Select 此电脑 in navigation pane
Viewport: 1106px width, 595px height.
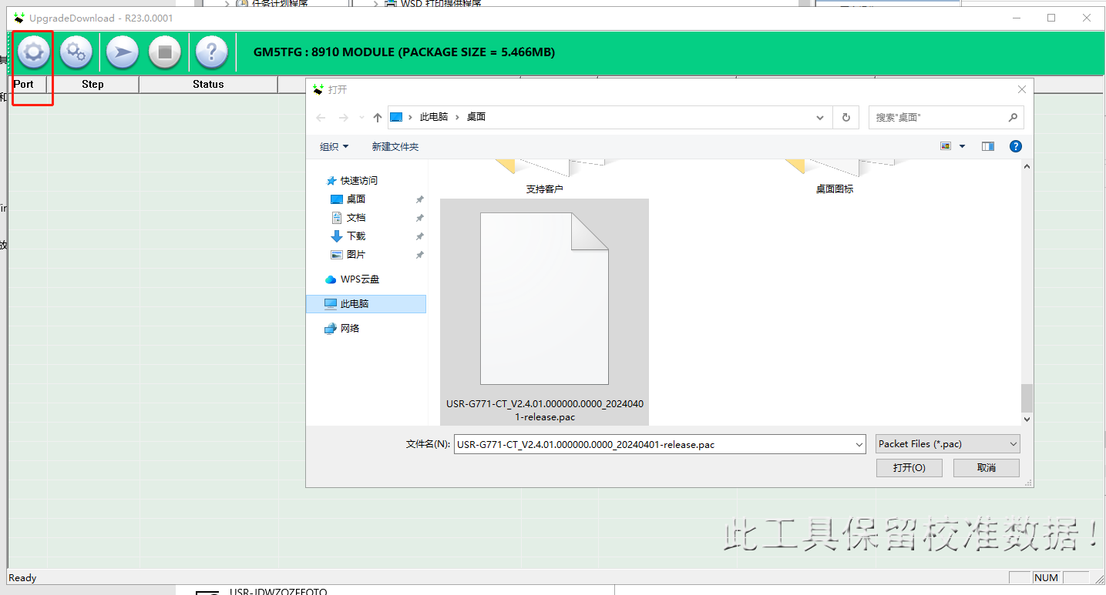pyautogui.click(x=355, y=304)
